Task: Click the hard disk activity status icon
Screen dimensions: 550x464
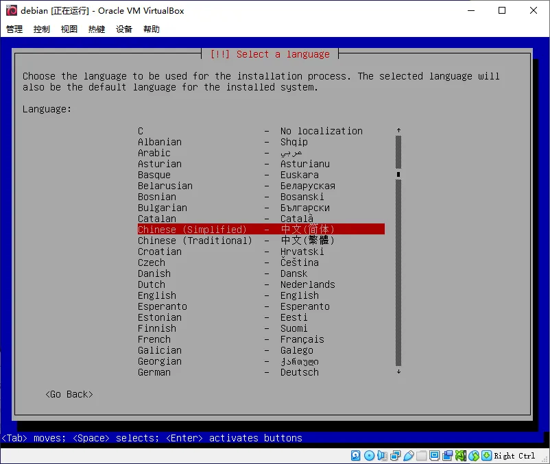Action: pos(356,456)
